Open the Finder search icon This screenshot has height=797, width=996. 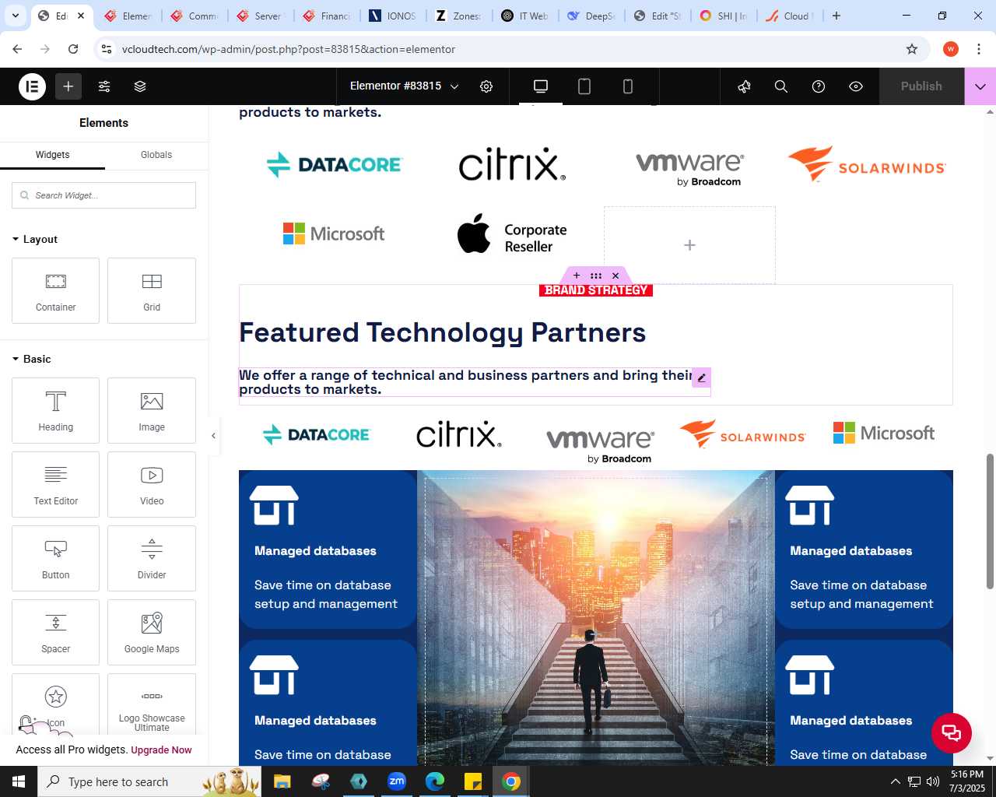[781, 86]
